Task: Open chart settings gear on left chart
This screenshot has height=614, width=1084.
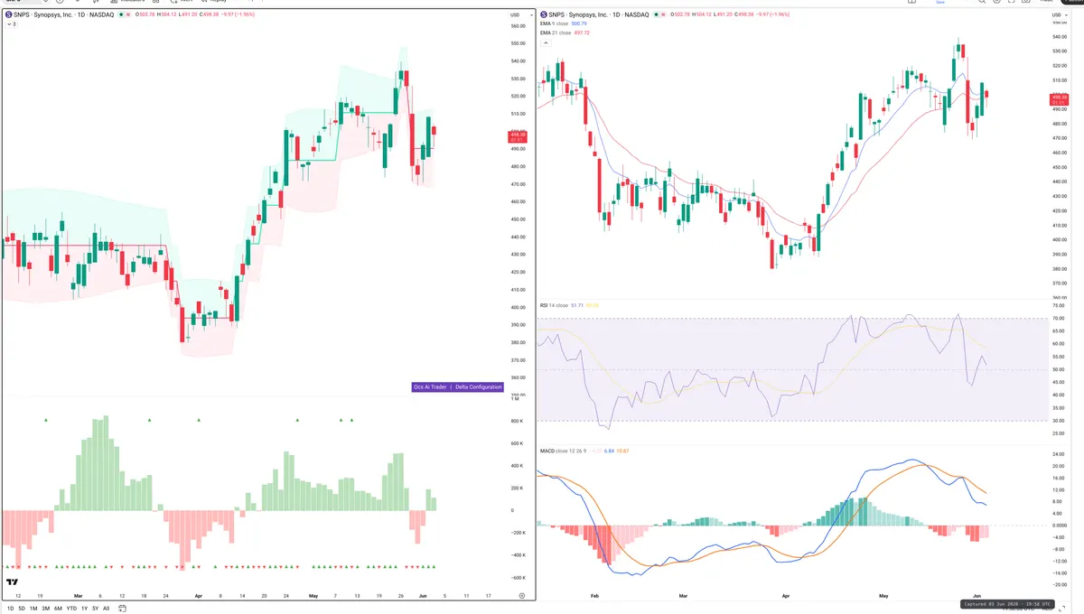Action: coord(521,596)
